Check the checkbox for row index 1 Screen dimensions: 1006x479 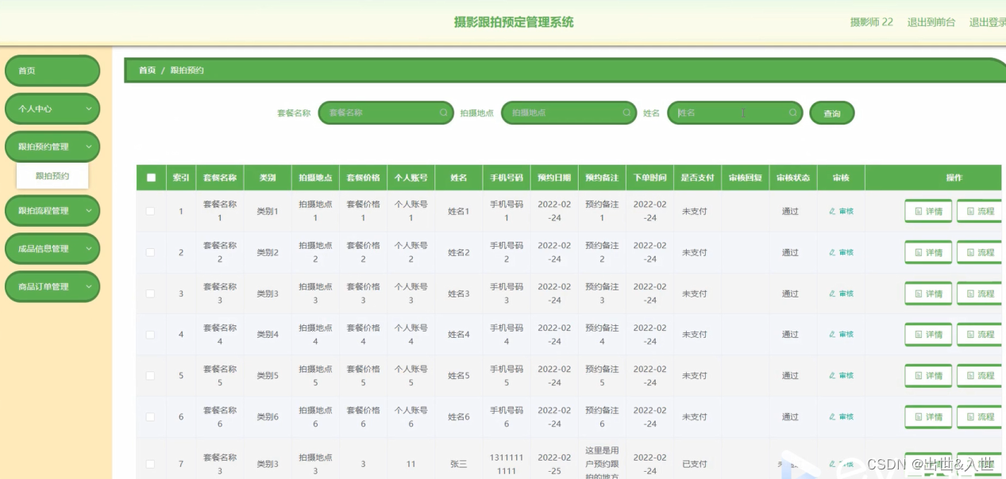tap(151, 211)
